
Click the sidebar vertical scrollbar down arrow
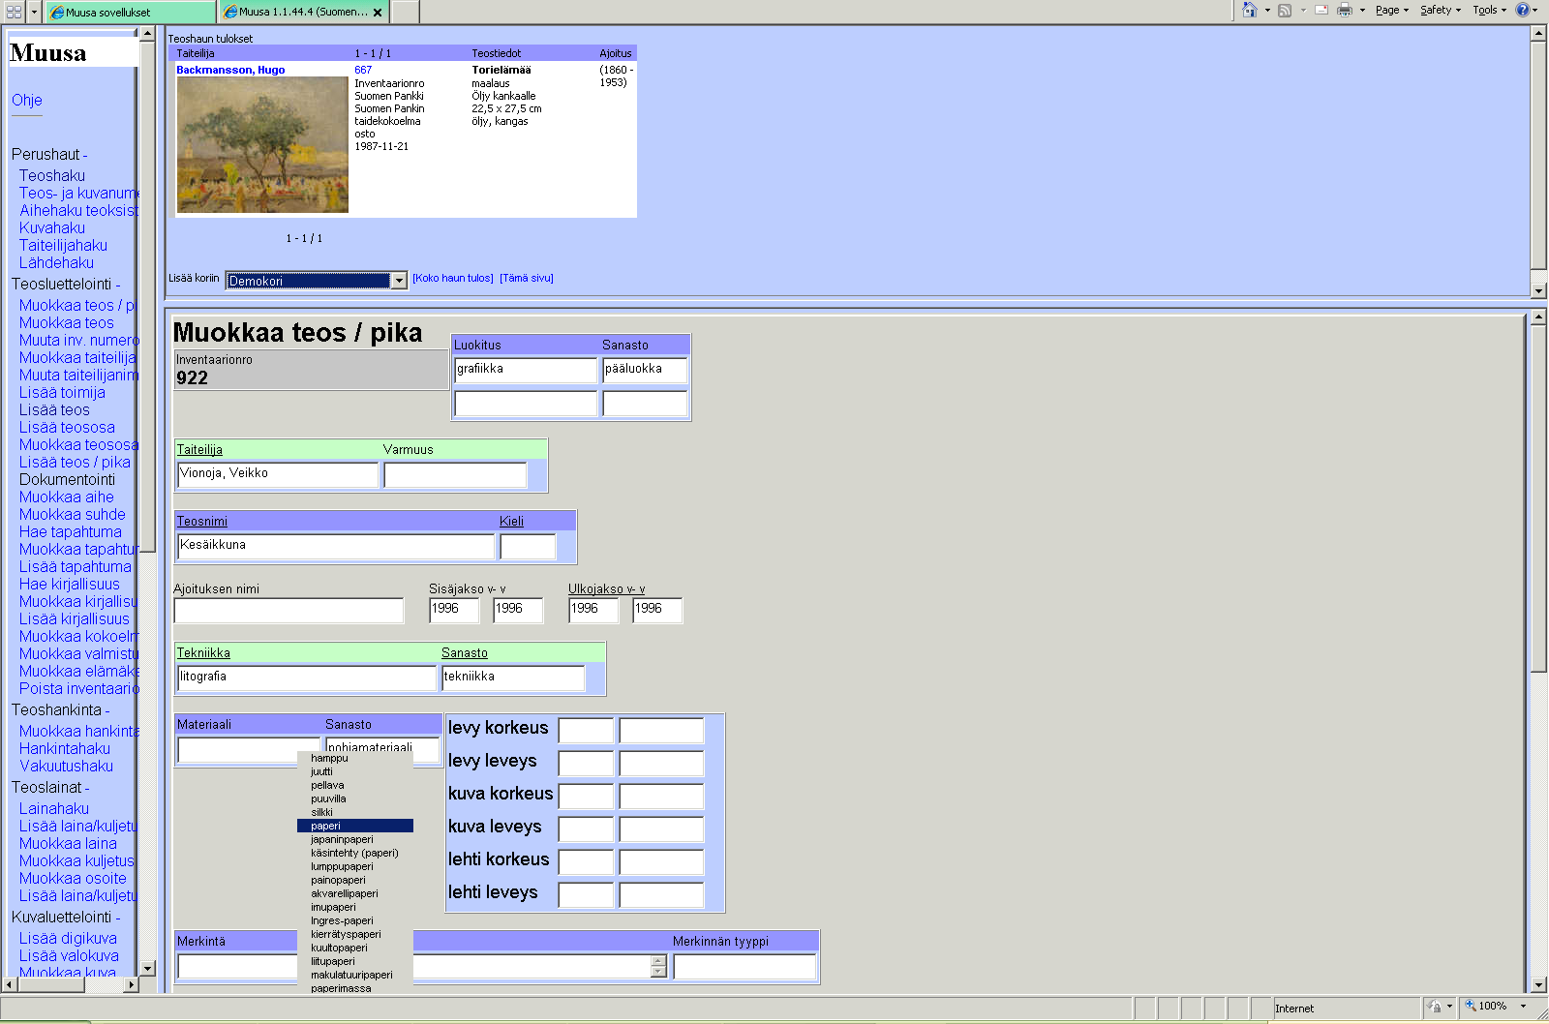click(148, 968)
